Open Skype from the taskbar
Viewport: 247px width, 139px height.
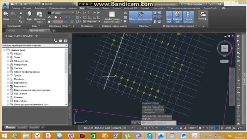pos(149,136)
